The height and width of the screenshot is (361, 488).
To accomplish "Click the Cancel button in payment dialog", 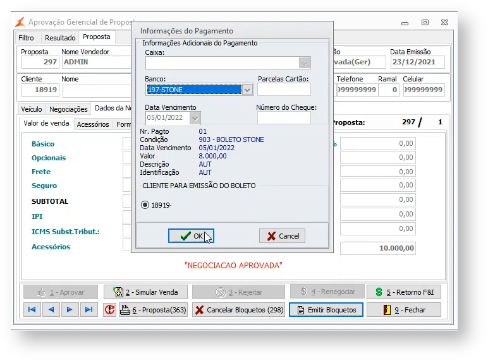I will click(282, 236).
